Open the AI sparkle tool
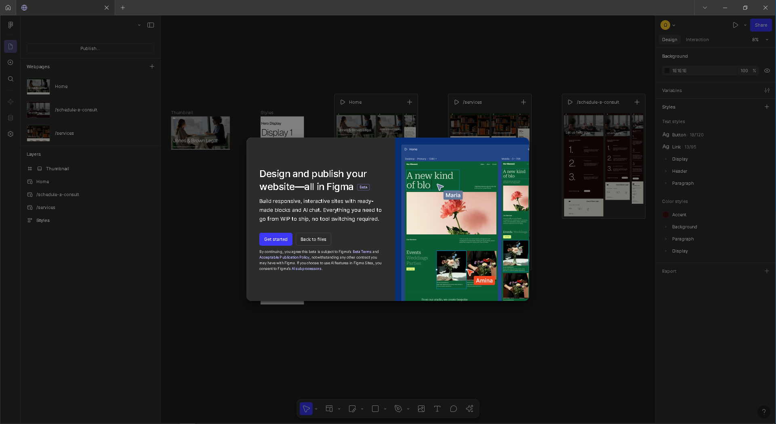Viewport: 776px width, 424px height. [469, 409]
